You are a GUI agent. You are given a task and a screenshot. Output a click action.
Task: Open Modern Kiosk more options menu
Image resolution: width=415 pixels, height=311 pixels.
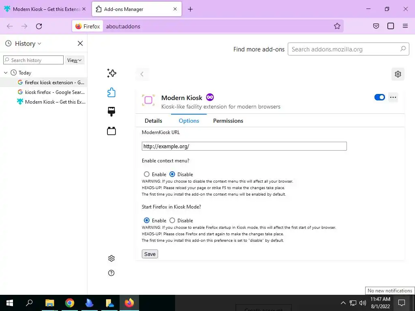(393, 97)
